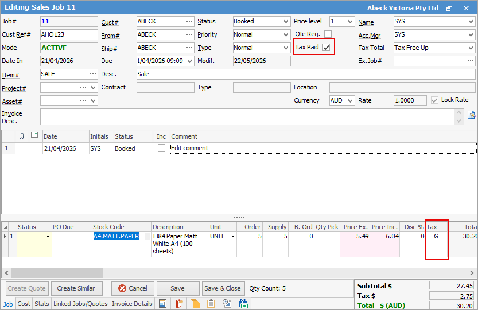
Task: Open the Due date dropdown arrow
Action: [x=189, y=61]
